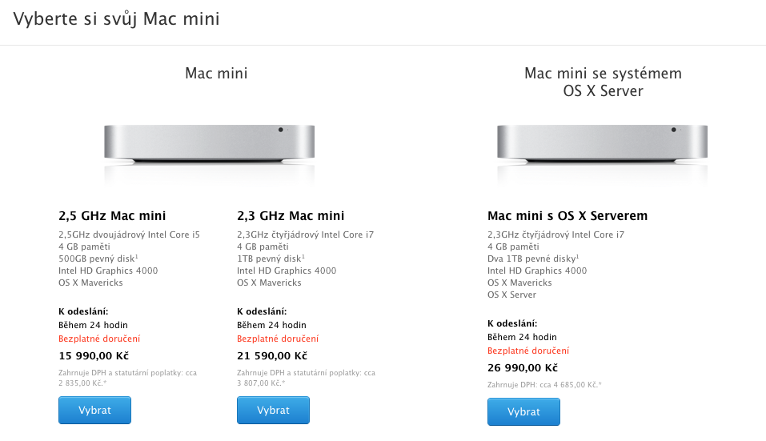Click the 26 990,00 Kč price

(523, 368)
